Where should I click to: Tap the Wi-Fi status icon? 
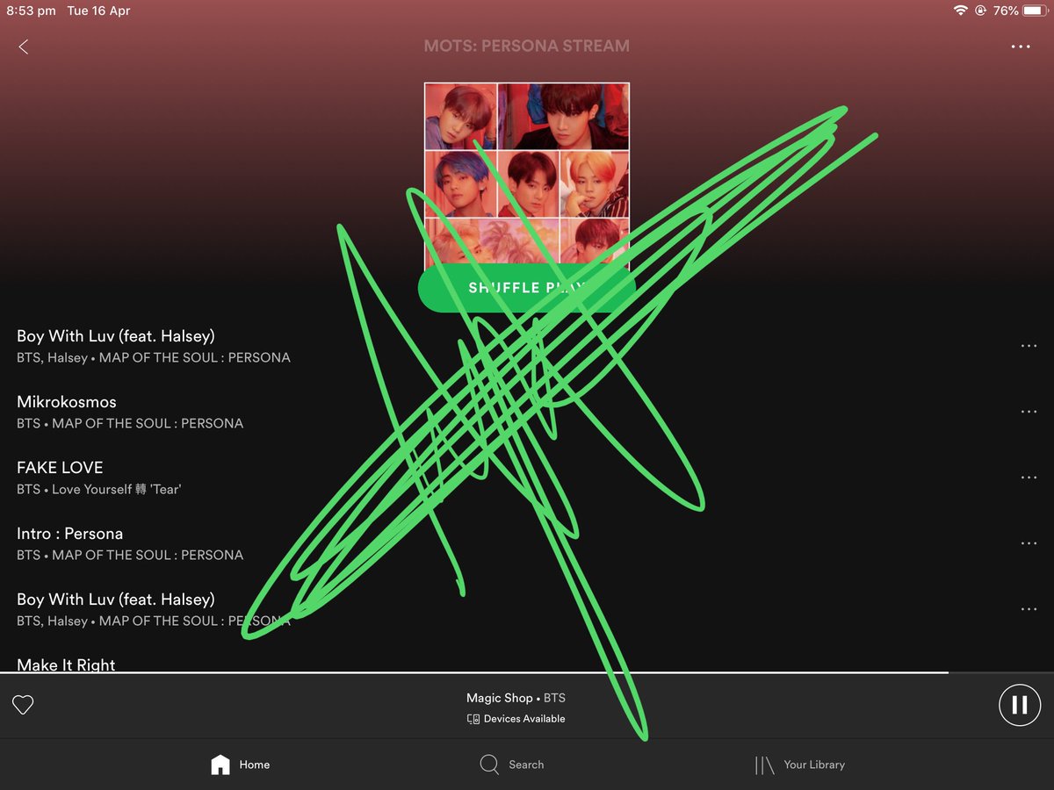(x=960, y=11)
